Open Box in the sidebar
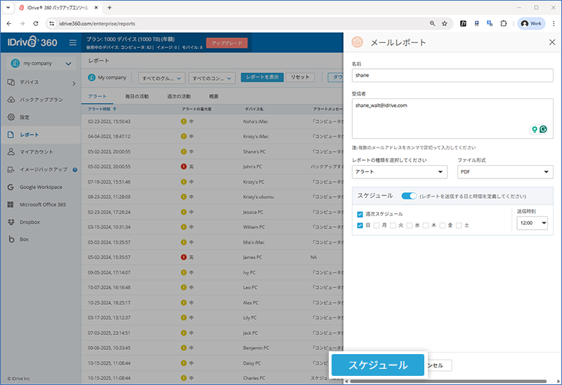The image size is (562, 385). click(23, 240)
